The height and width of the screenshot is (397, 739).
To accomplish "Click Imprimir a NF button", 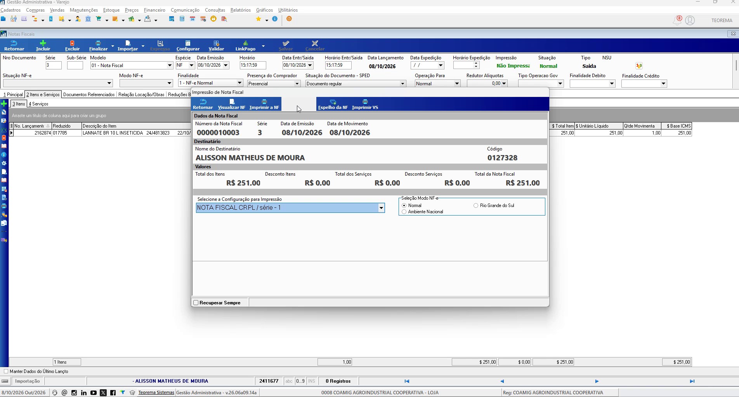I will coord(264,104).
